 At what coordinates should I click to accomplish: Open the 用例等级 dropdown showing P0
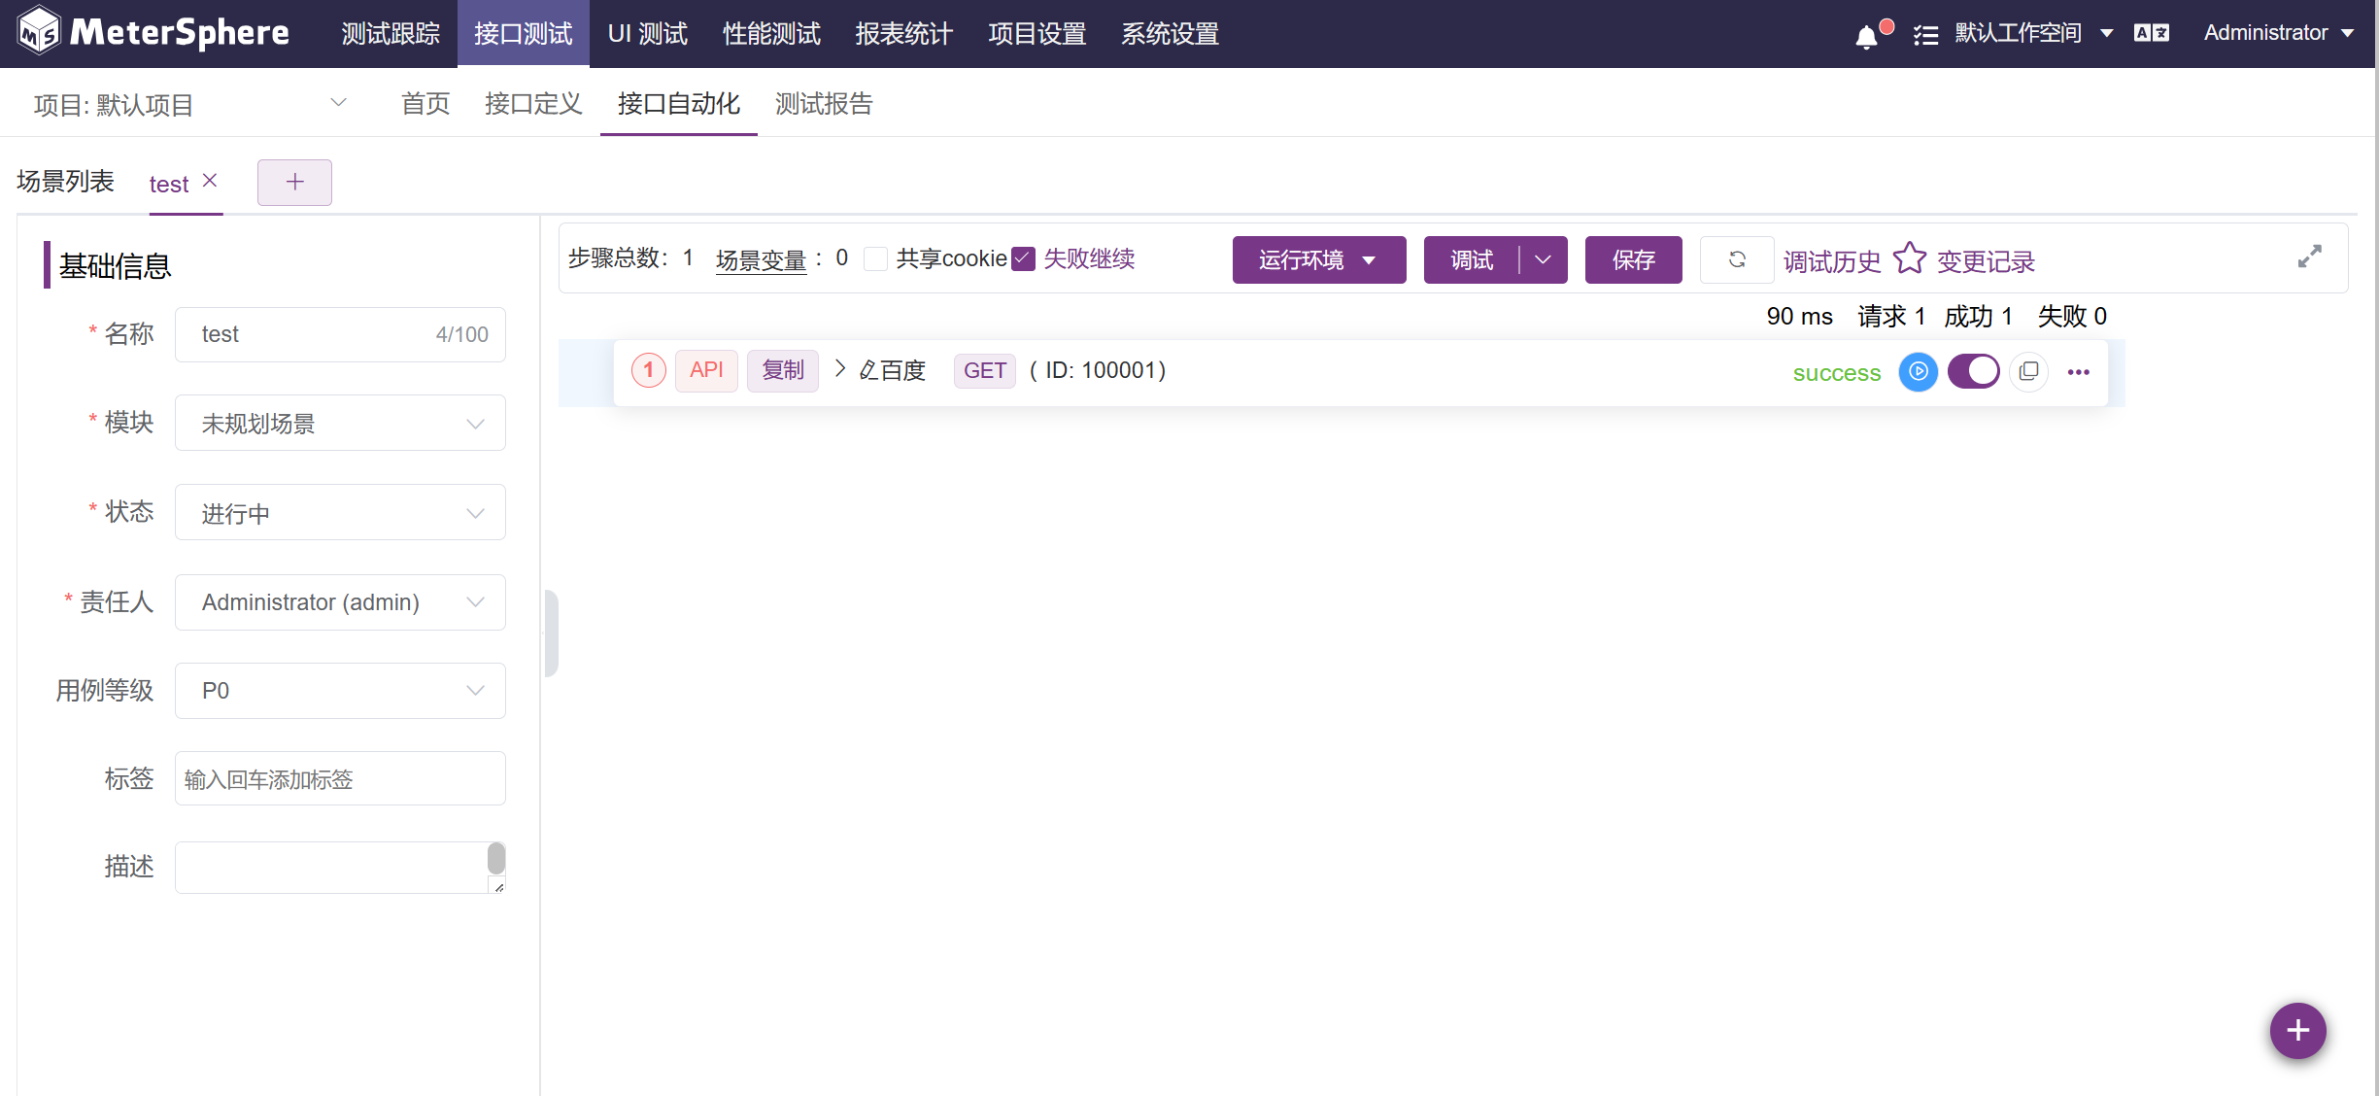click(340, 691)
